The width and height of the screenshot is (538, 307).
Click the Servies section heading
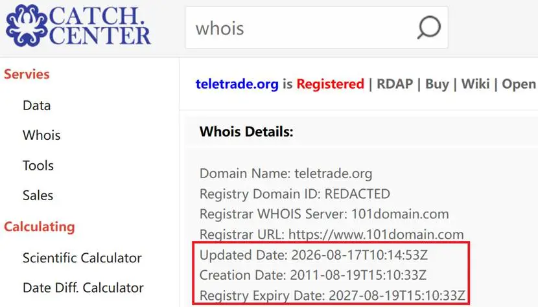click(x=27, y=74)
